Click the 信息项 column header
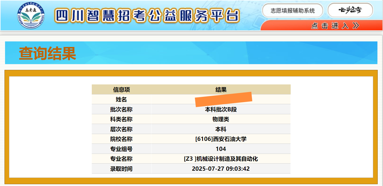The image size is (383, 186). 121,90
